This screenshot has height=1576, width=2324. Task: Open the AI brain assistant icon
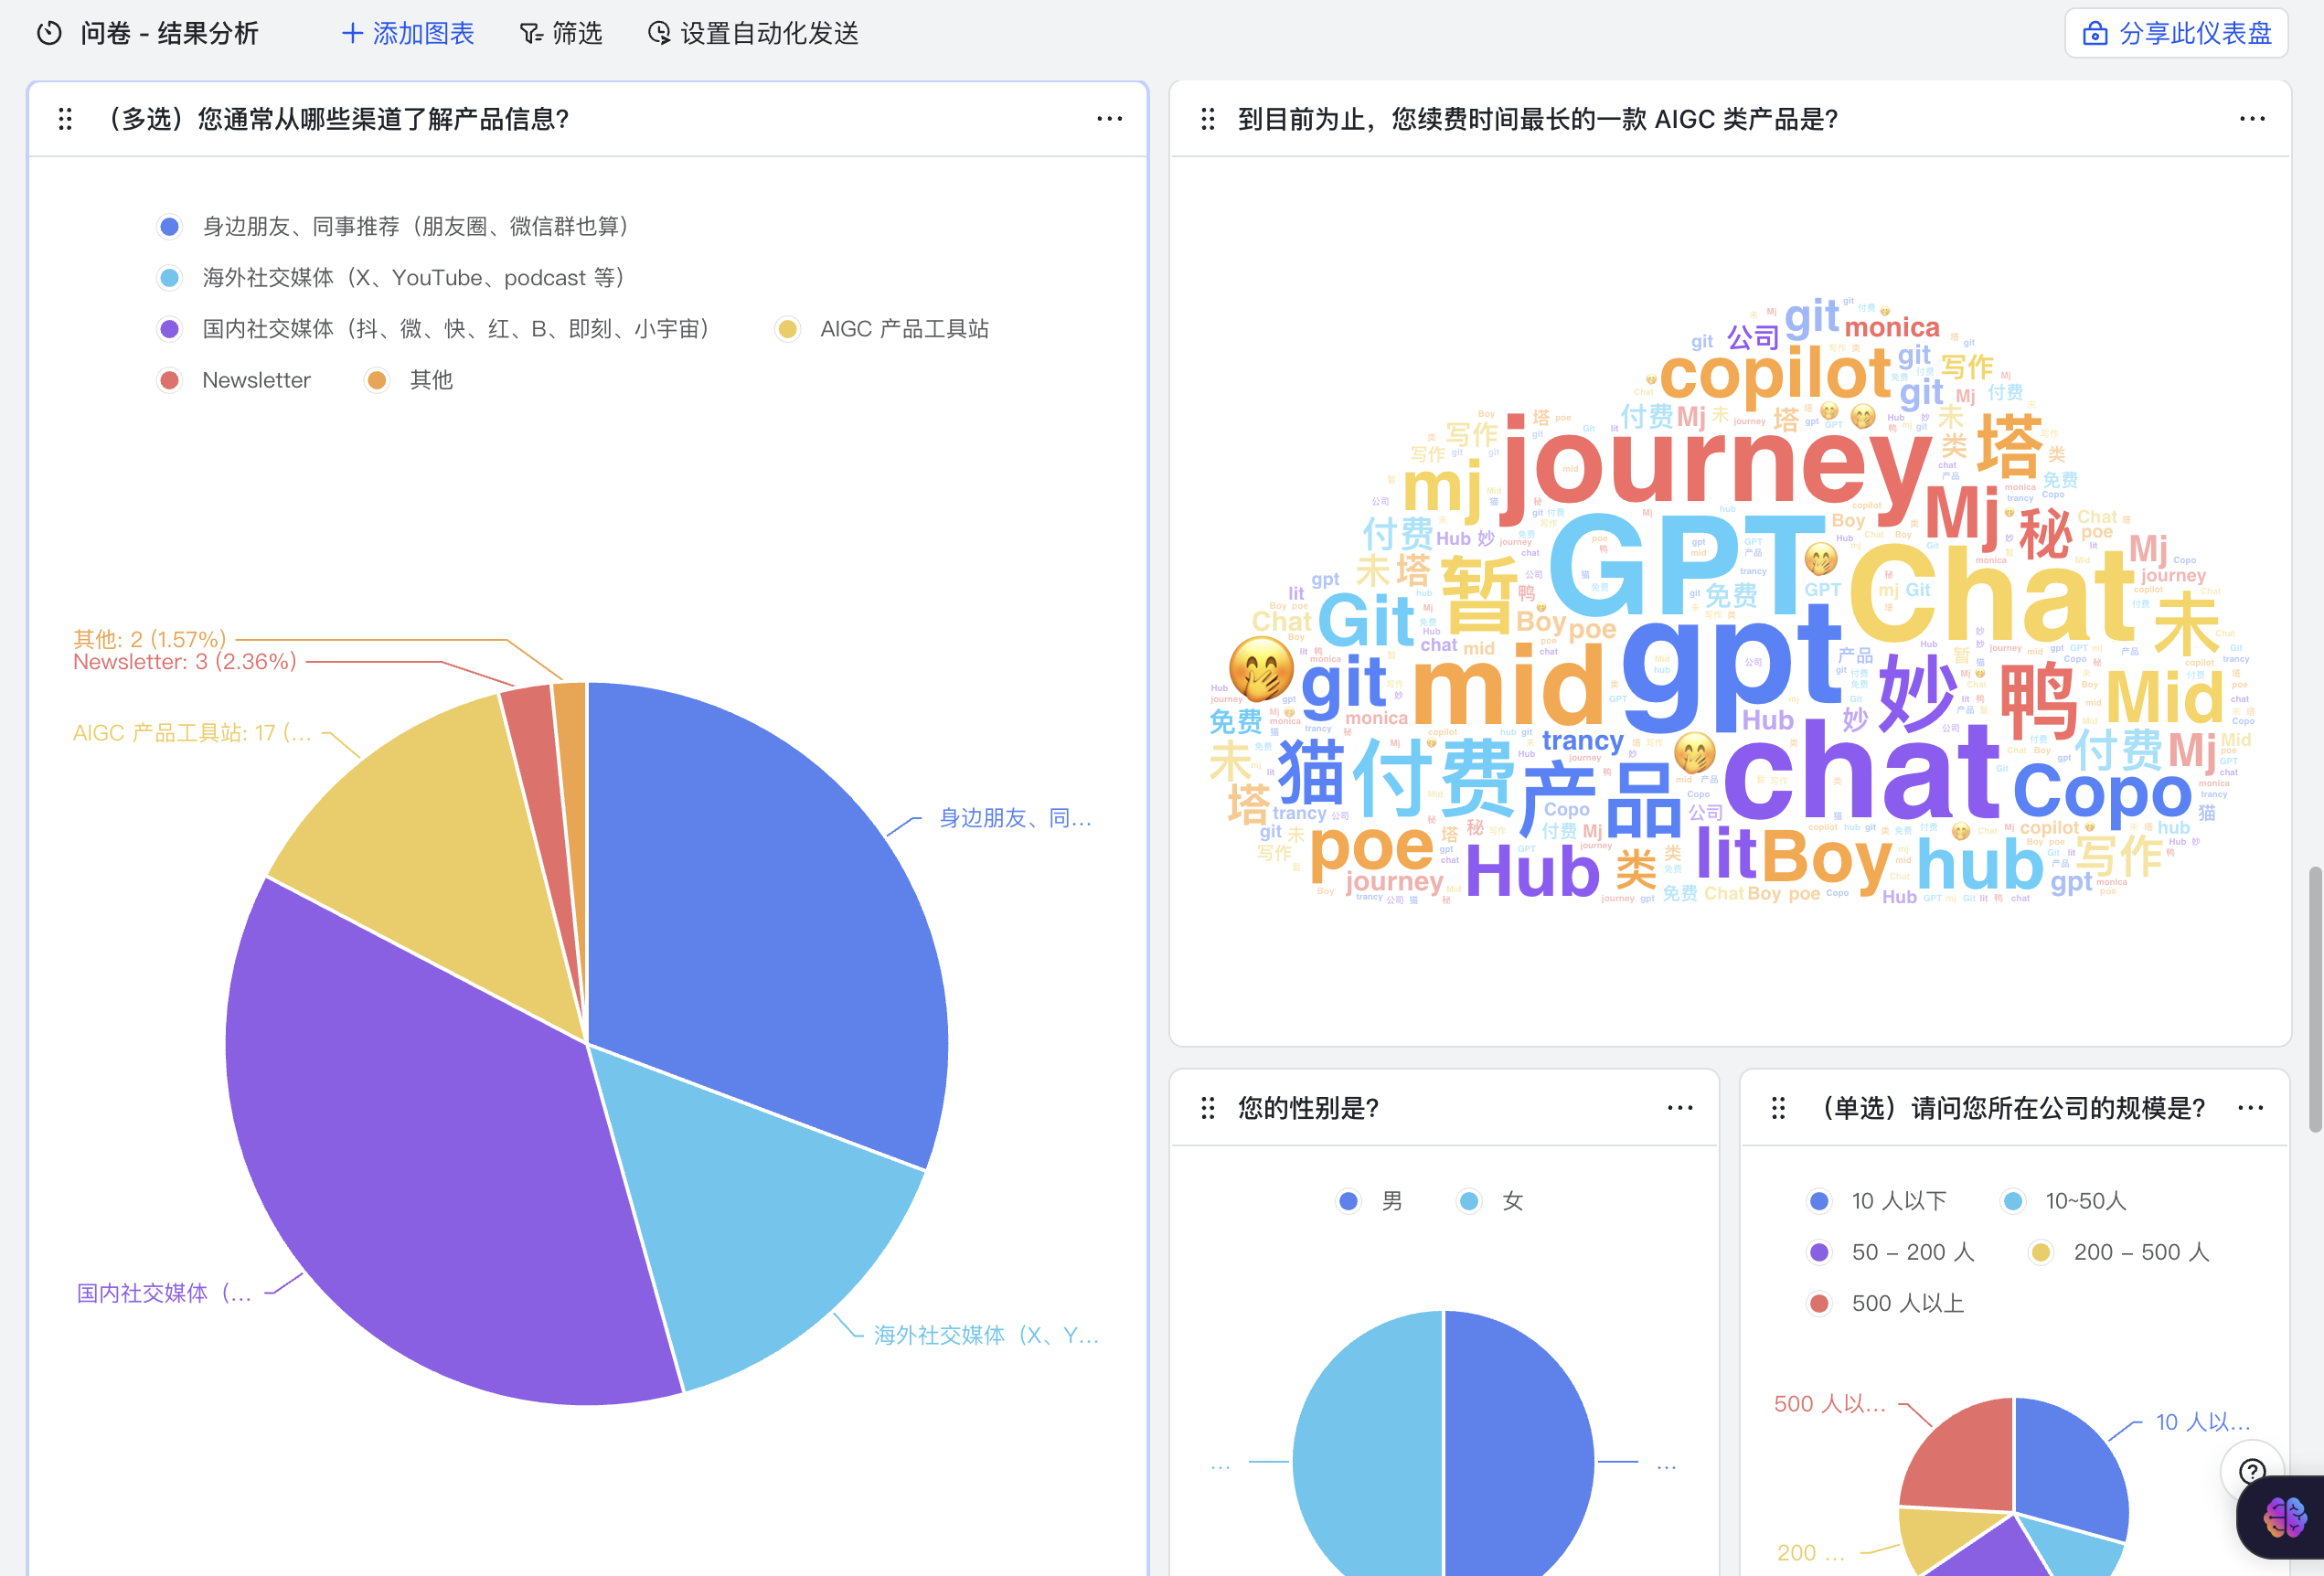(x=2285, y=1517)
